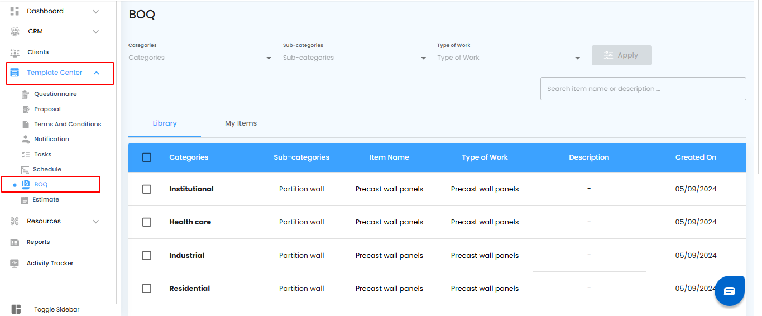The image size is (762, 316).
Task: Click the Clients people icon in sidebar
Action: pyautogui.click(x=15, y=52)
